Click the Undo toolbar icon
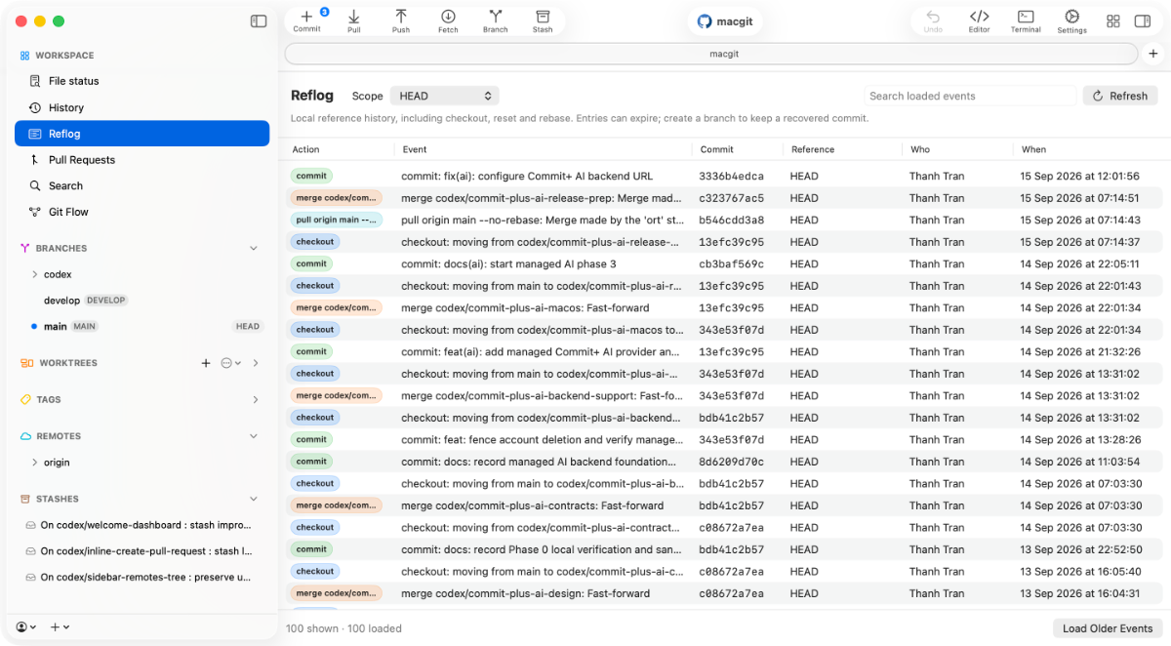The height and width of the screenshot is (646, 1171). pyautogui.click(x=933, y=20)
